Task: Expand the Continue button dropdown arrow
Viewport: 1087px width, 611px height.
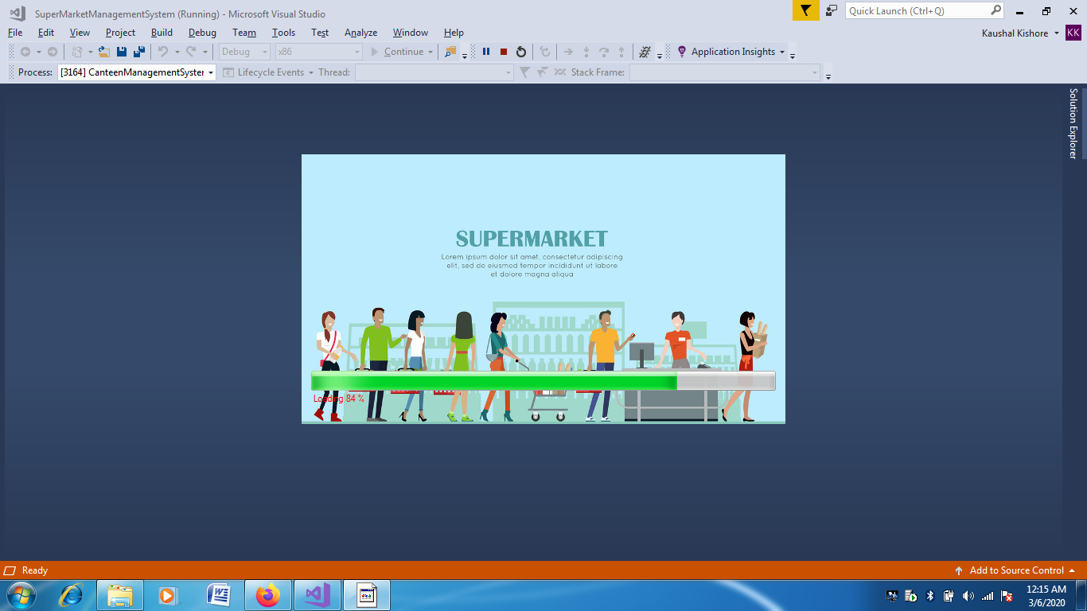Action: point(431,53)
